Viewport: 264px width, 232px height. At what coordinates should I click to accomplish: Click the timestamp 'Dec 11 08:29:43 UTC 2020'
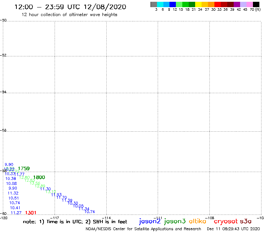[x=233, y=229]
